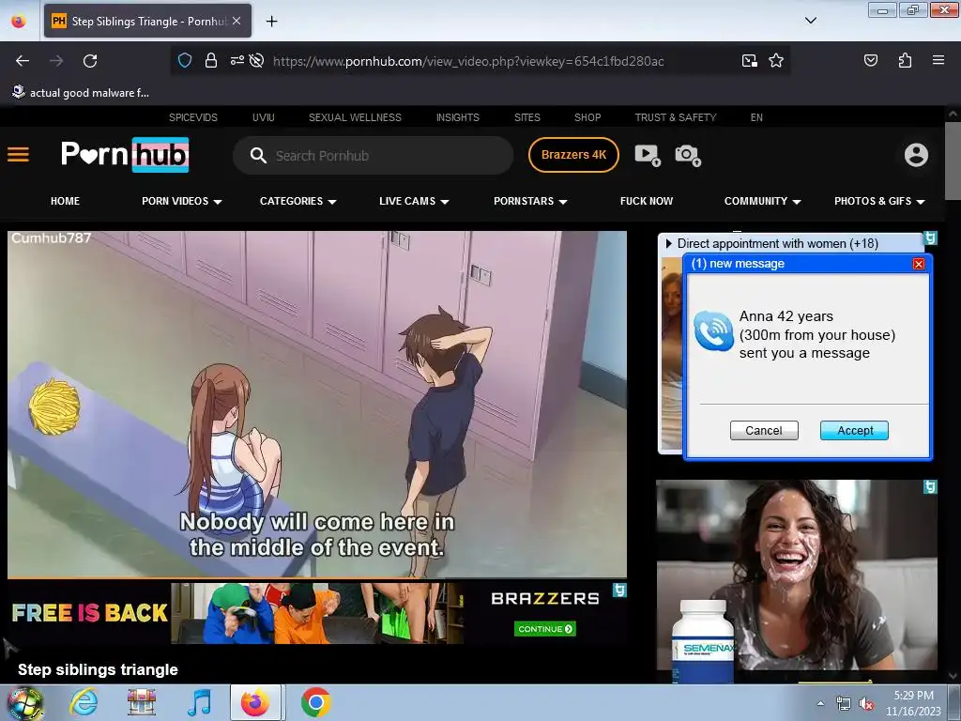This screenshot has height=721, width=961.
Task: Open the Firefox application menu (three lines)
Action: click(x=938, y=60)
